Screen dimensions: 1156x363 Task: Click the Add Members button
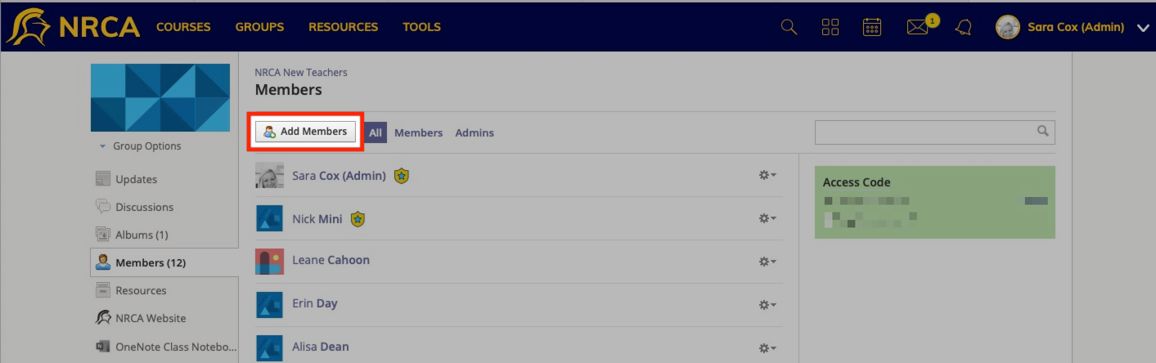click(306, 132)
